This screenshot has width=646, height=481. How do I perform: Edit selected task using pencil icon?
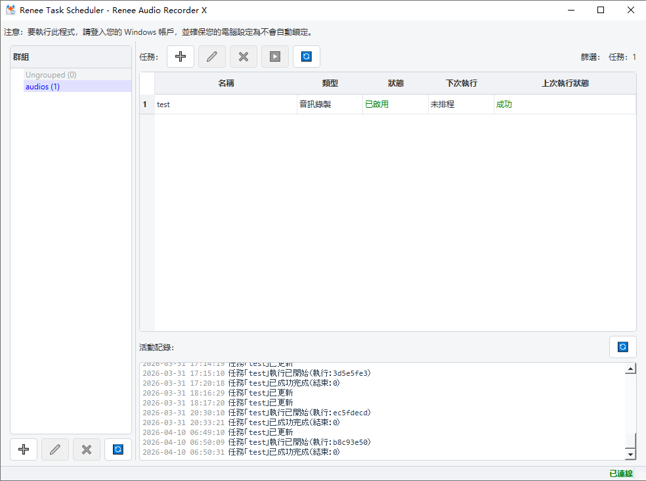pyautogui.click(x=212, y=57)
